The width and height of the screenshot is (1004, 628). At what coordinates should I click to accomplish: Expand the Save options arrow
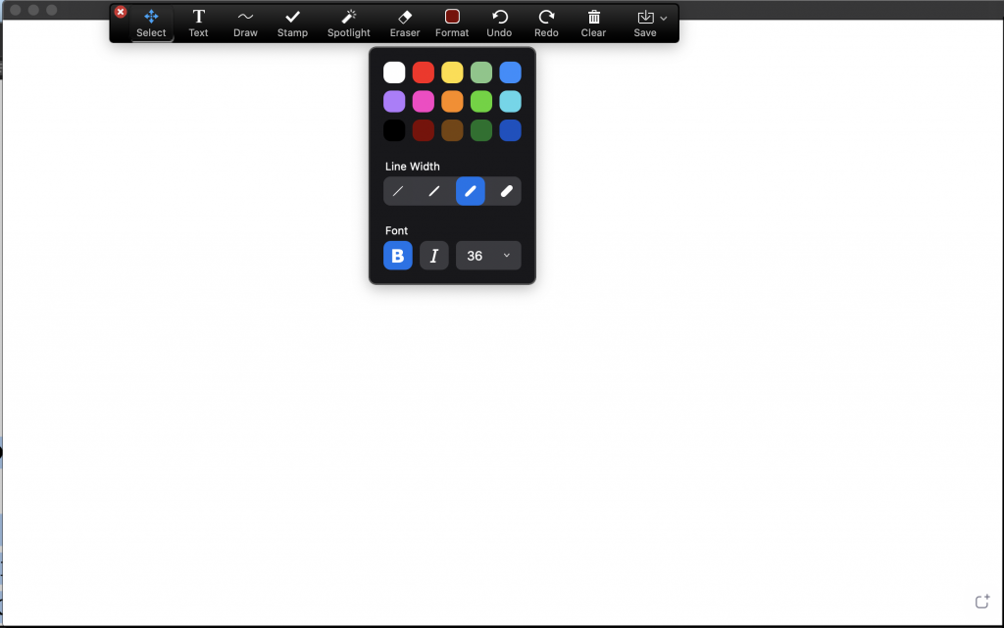[x=665, y=18]
